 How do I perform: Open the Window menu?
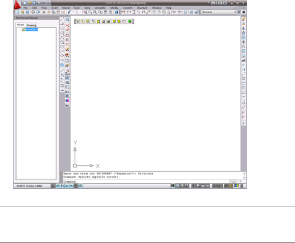[157, 8]
